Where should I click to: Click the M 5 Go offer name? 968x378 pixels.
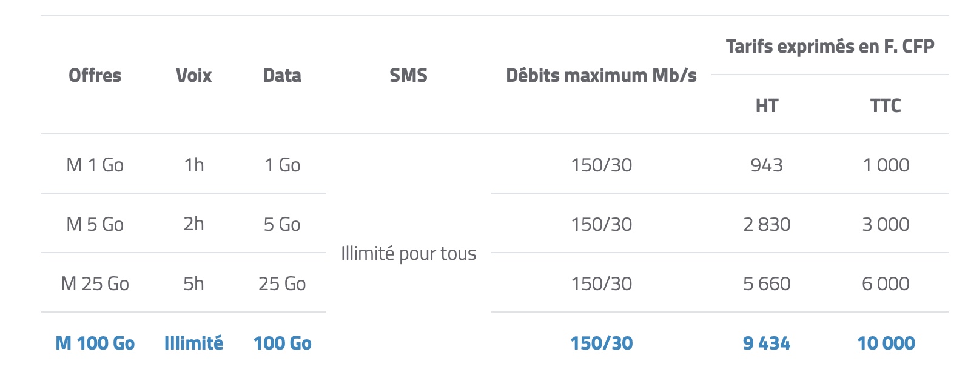click(x=95, y=224)
